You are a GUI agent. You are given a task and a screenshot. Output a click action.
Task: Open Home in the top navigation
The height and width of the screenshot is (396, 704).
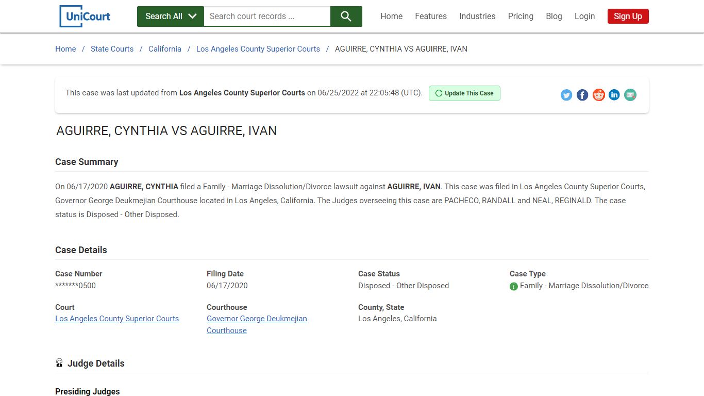(392, 16)
